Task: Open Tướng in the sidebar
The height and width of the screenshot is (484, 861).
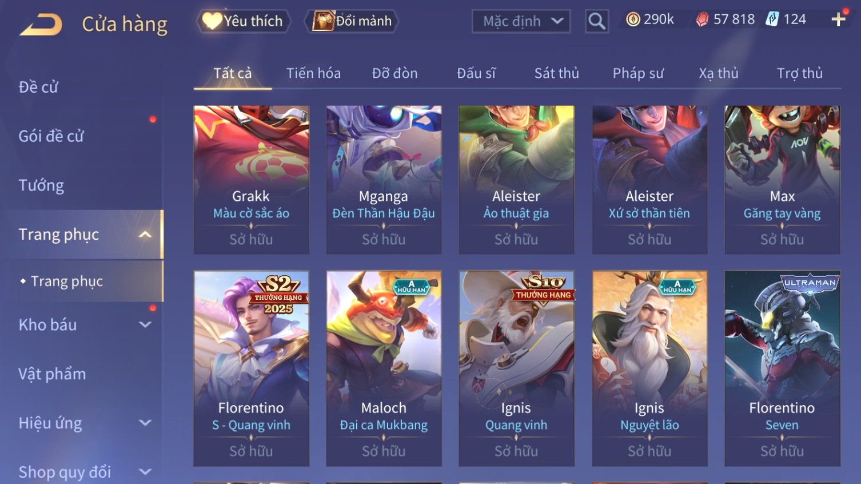Action: pyautogui.click(x=41, y=185)
